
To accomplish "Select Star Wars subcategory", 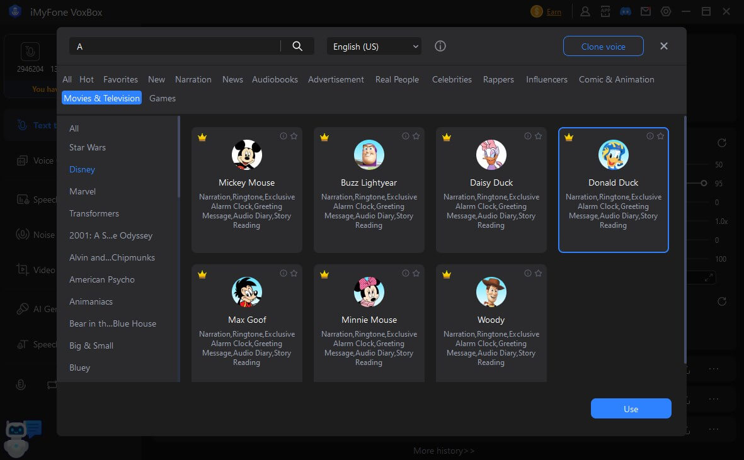I will [x=88, y=147].
